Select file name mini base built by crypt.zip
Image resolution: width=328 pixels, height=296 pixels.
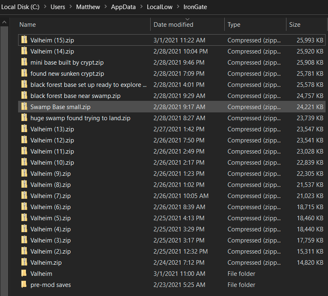pos(67,62)
